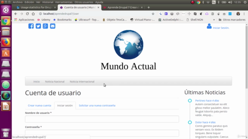Open the Trash in the launcher
This screenshot has height=139, width=248.
[x=6, y=133]
